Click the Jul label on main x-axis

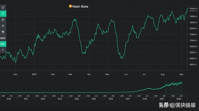pos(144,74)
